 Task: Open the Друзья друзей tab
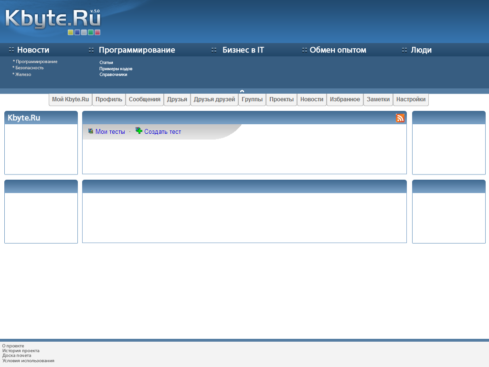point(214,99)
